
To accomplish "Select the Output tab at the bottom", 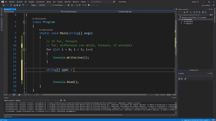I will (x=15, y=117).
